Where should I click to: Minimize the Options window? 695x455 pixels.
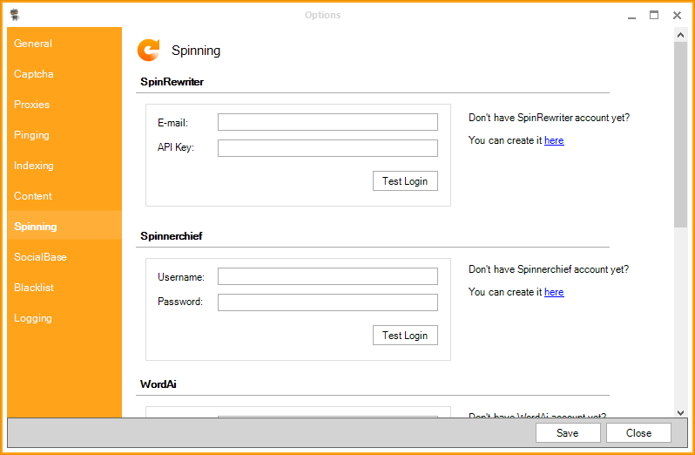click(631, 16)
